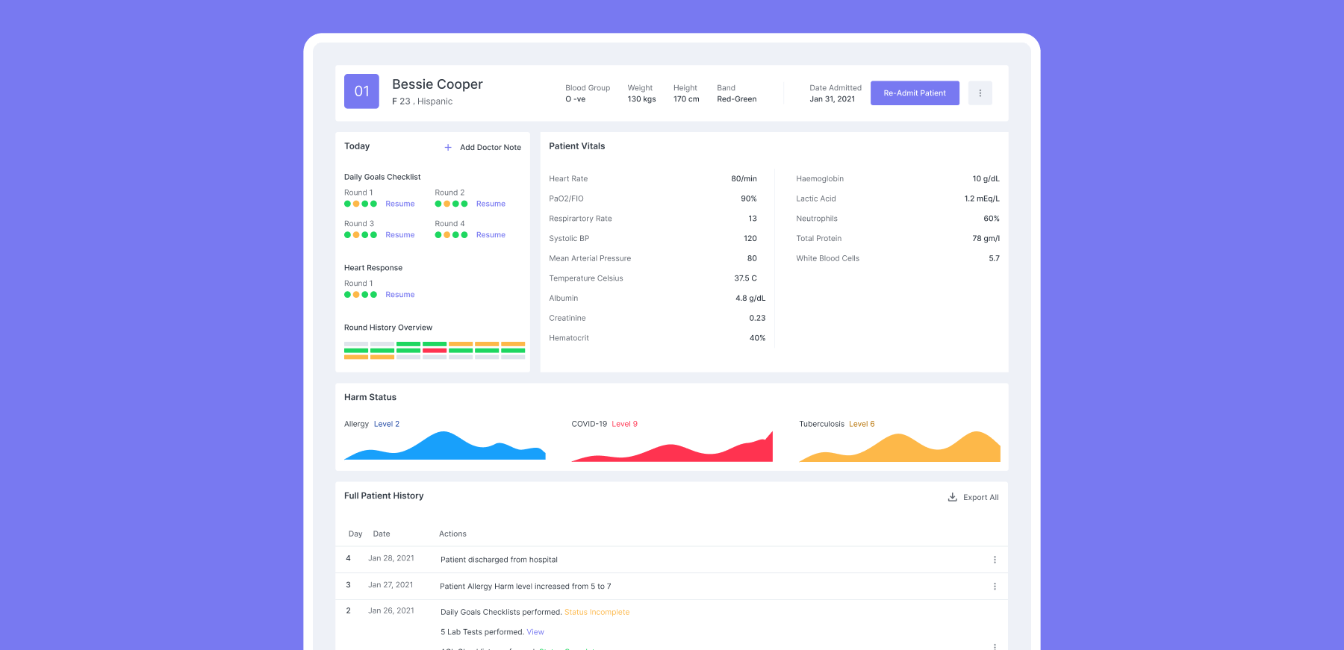Viewport: 1344px width, 650px height.
Task: Click the Jan 27, 2021 date cell
Action: tap(391, 585)
